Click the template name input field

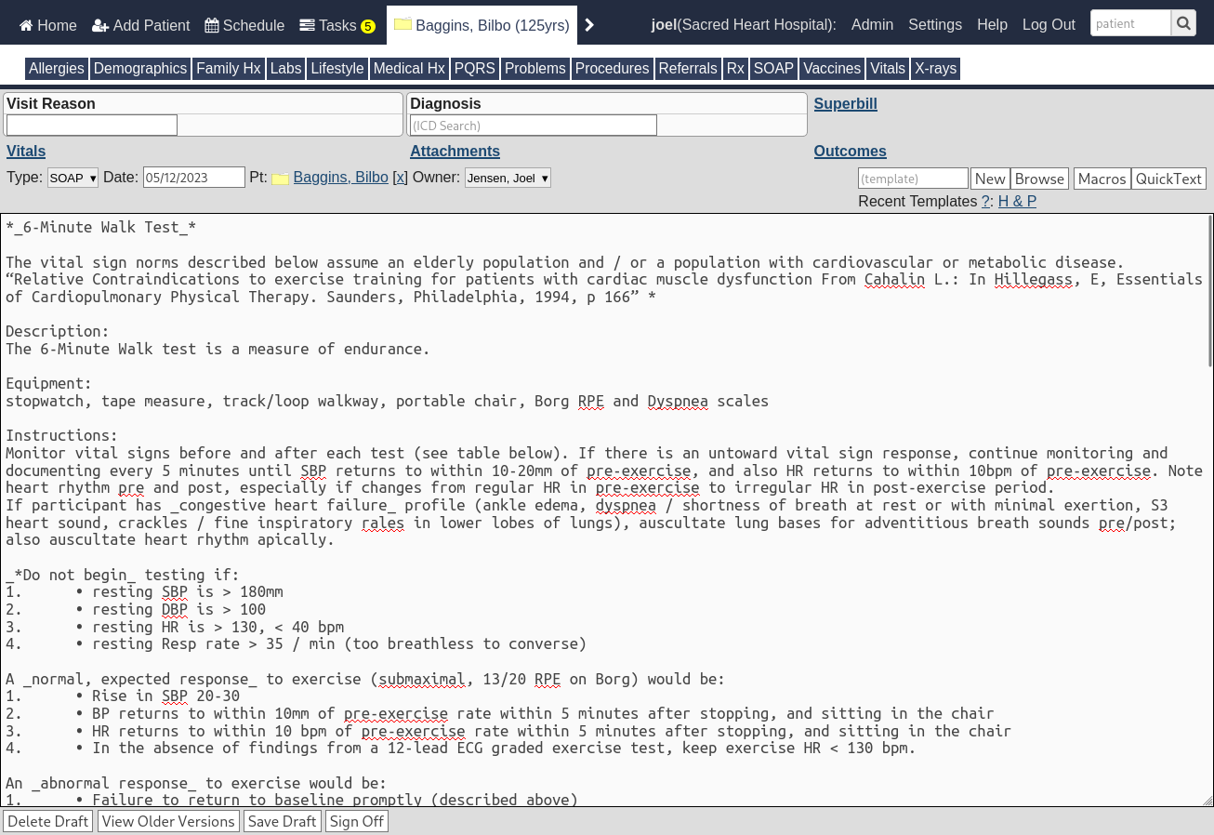click(913, 179)
